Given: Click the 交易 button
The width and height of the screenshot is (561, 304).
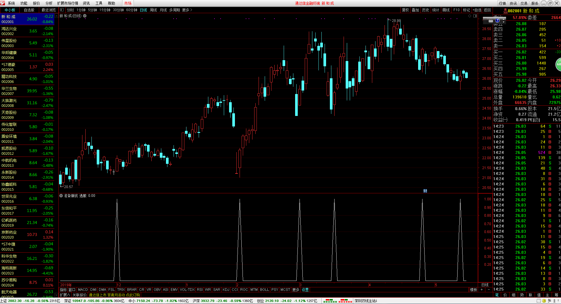Looking at the screenshot, I should point(524,3).
